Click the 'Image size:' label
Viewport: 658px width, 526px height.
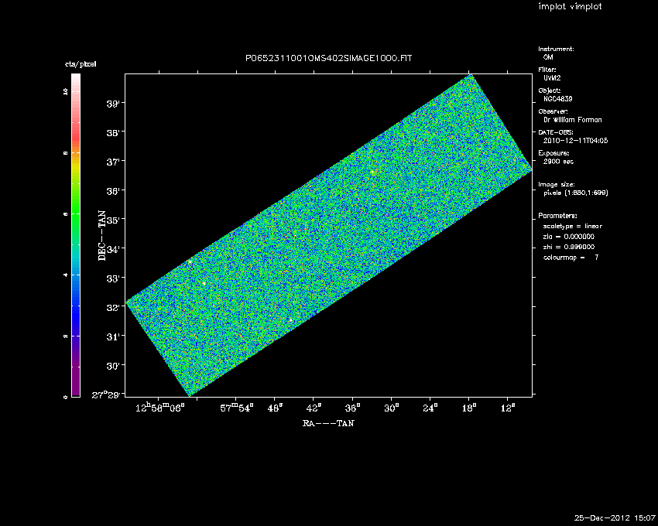point(557,185)
